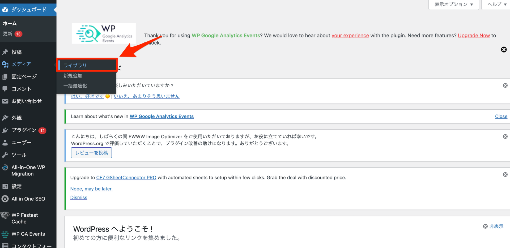The image size is (510, 248).
Task: Choose 新規追加 from the メディア submenu
Action: 73,75
